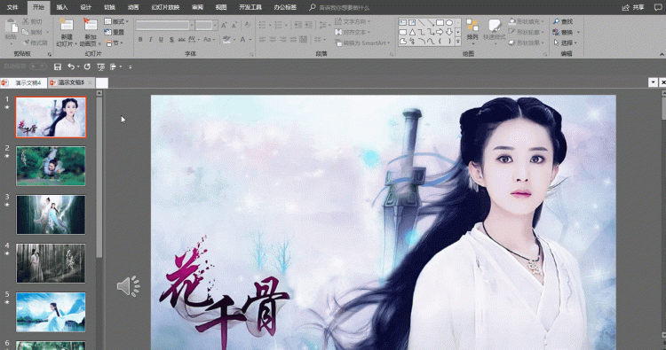Select the text box shape in gallery
Screen dimensions: 666x350
(402, 22)
